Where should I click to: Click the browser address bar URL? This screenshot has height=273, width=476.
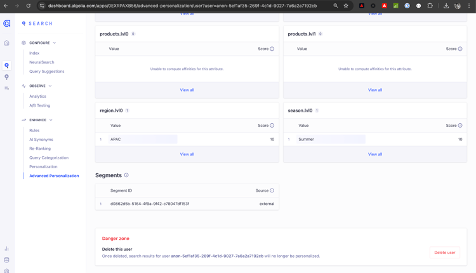pos(184,6)
